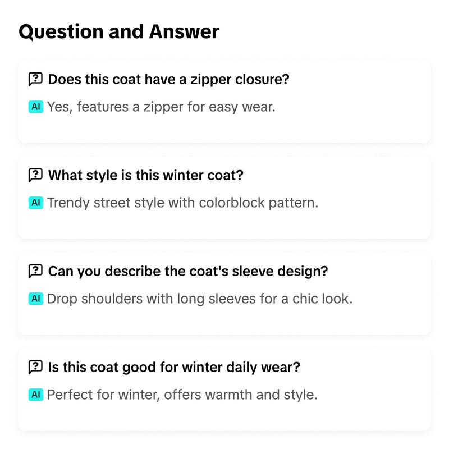The width and height of the screenshot is (449, 449).
Task: Select answer 'Trendy street style with colorblock pattern.'
Action: click(x=182, y=203)
